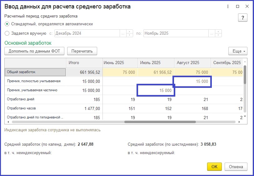
Task: Click the start period field Декабрь 2024
Action: point(87,33)
